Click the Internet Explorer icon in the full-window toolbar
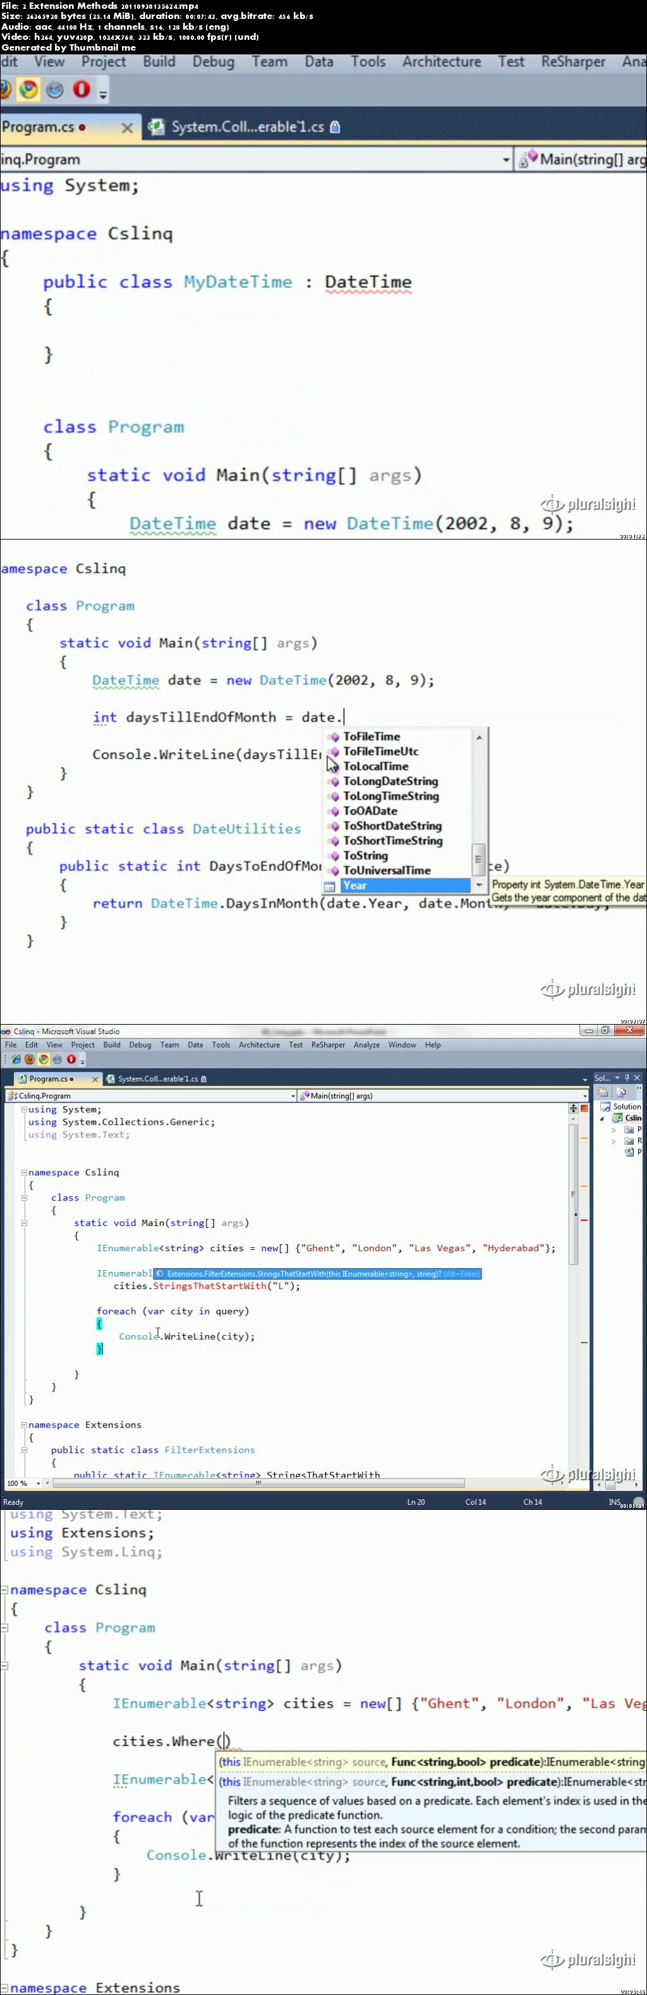Screen dimensions: 647x1995 16,1059
